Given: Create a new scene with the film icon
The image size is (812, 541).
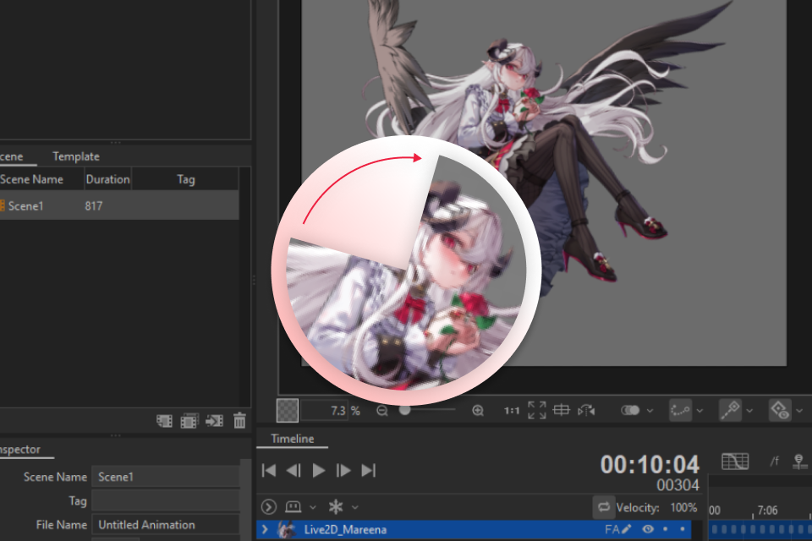Looking at the screenshot, I should 165,420.
